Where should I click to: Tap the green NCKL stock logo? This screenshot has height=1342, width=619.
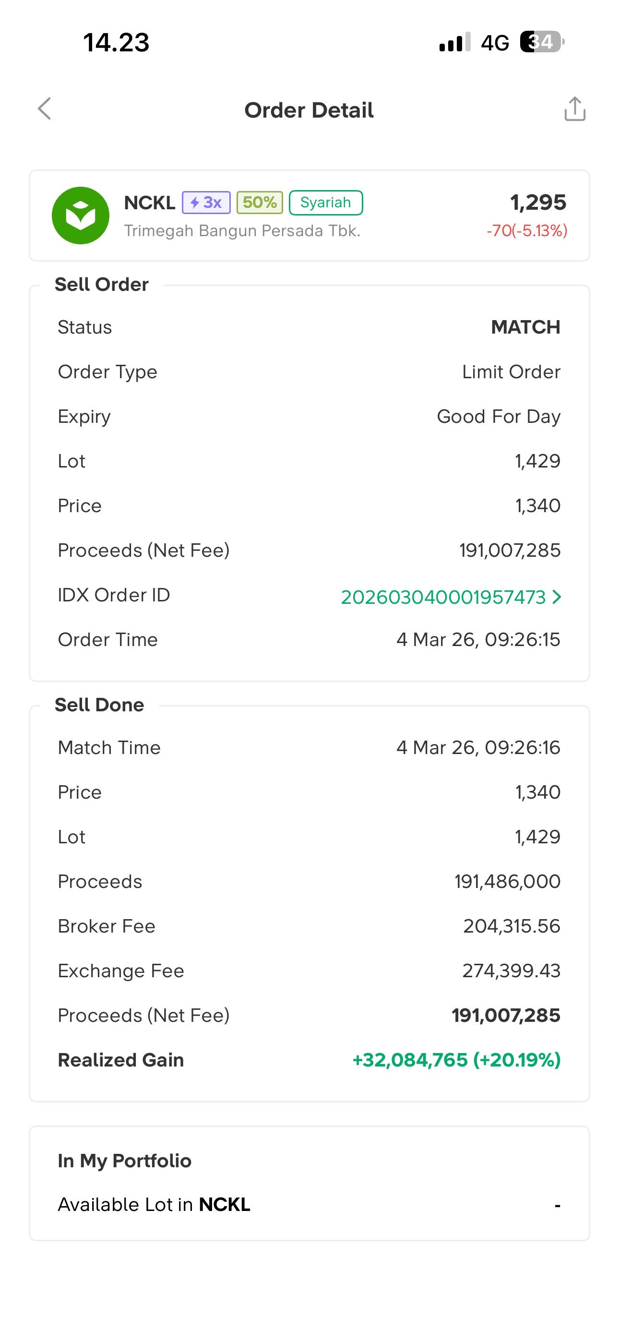tap(80, 215)
